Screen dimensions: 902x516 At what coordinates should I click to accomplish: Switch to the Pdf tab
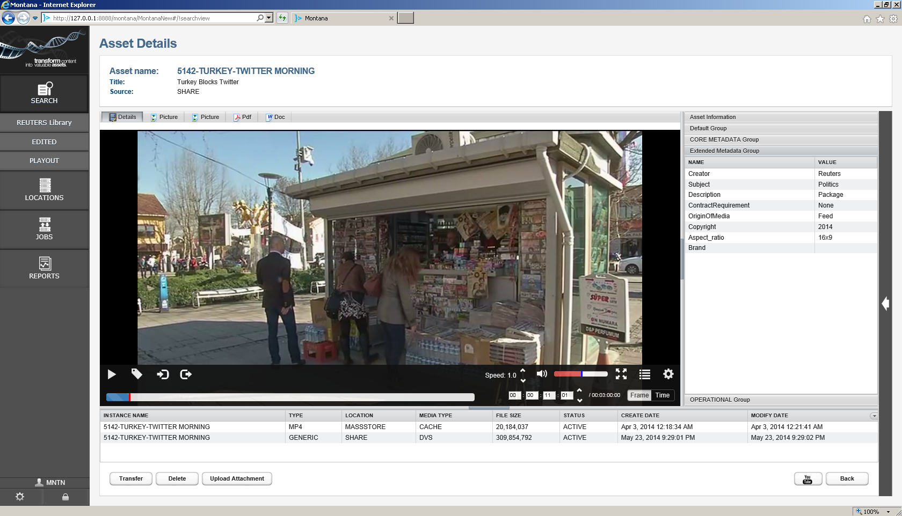pos(242,117)
